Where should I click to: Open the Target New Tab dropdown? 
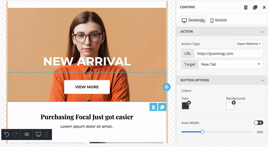point(230,64)
